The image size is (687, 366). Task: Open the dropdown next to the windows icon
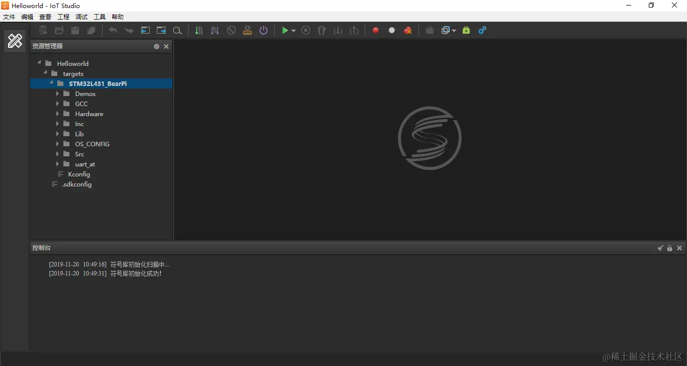point(454,31)
